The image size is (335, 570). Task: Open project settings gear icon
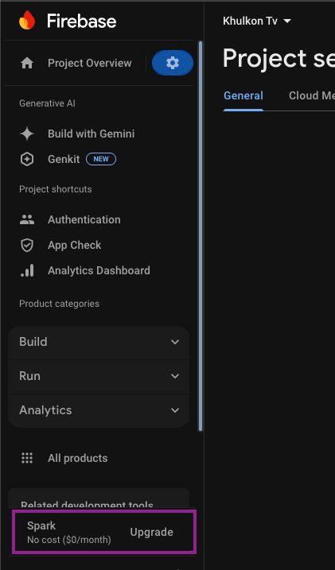(173, 63)
